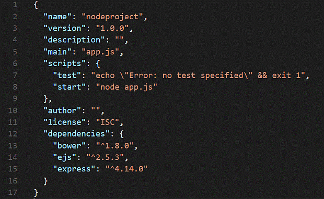The width and height of the screenshot is (324, 199).
Task: Click the "1.0.0" version value
Action: (x=112, y=28)
